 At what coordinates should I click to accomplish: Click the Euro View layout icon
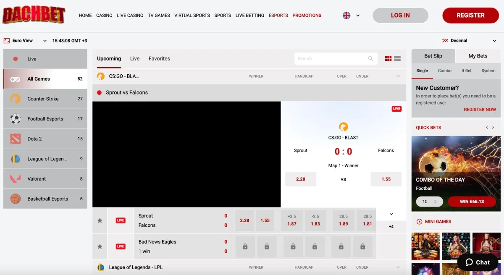[7, 41]
